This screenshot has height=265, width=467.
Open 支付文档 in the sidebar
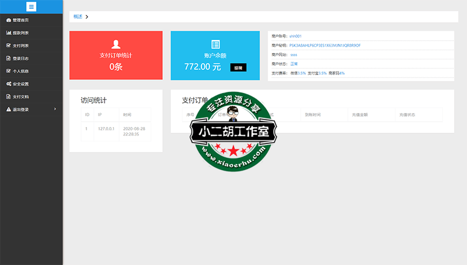coord(20,97)
